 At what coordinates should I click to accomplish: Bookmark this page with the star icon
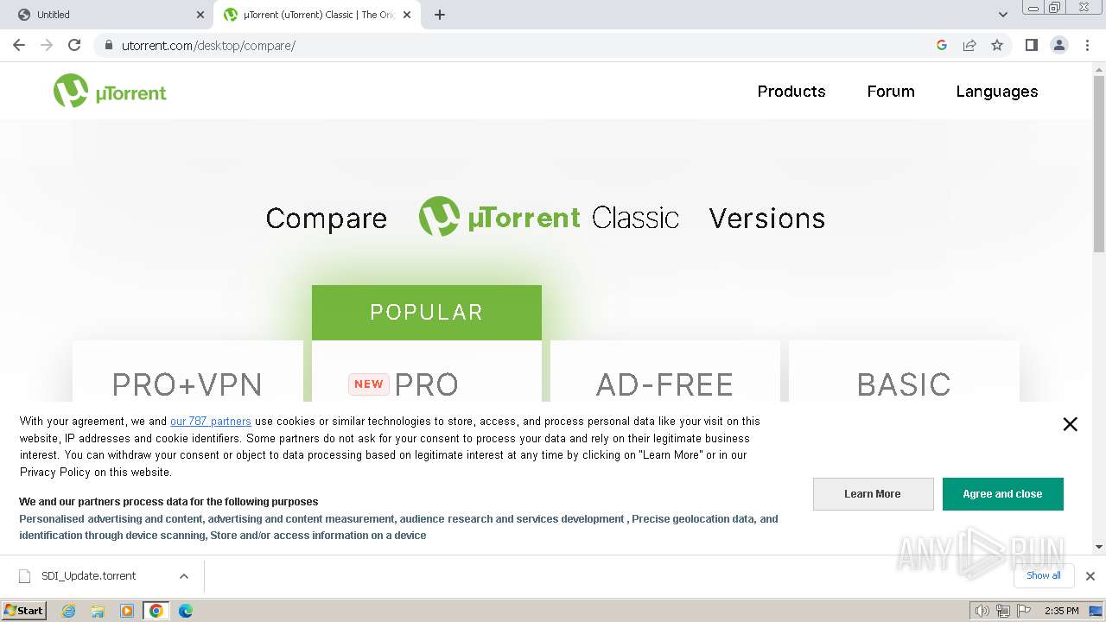pos(997,45)
